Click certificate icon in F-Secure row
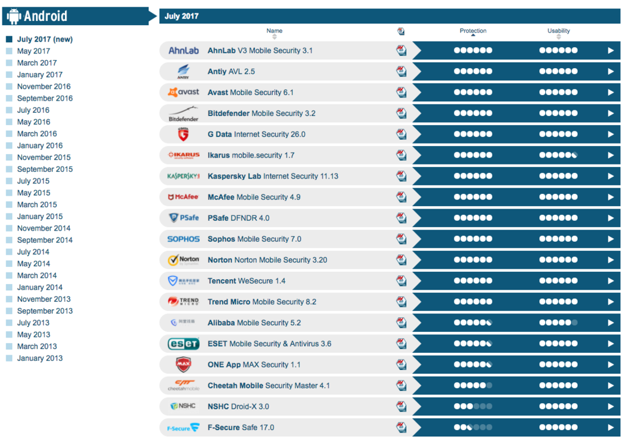 click(x=401, y=428)
